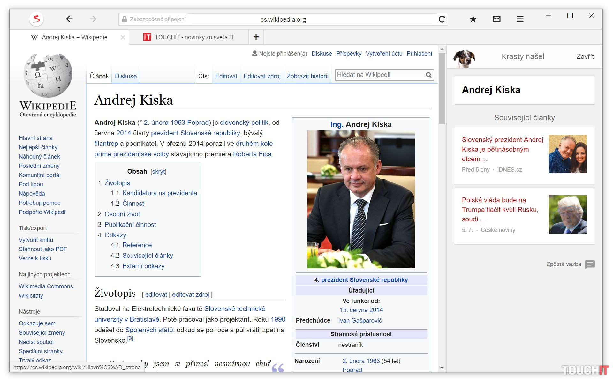The width and height of the screenshot is (613, 379).
Task: Go back using the back arrow
Action: click(x=69, y=19)
